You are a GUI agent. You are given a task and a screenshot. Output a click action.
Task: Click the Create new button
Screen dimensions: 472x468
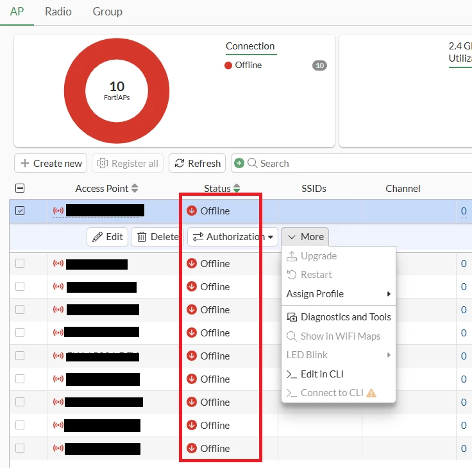coord(51,163)
